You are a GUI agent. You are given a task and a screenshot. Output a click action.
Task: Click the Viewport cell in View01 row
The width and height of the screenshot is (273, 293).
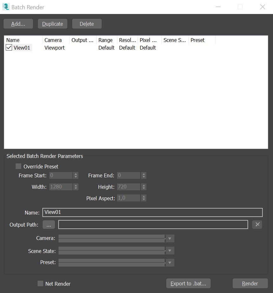pos(55,48)
